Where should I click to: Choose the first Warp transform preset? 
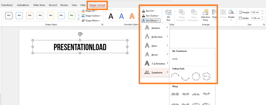pos(175,94)
